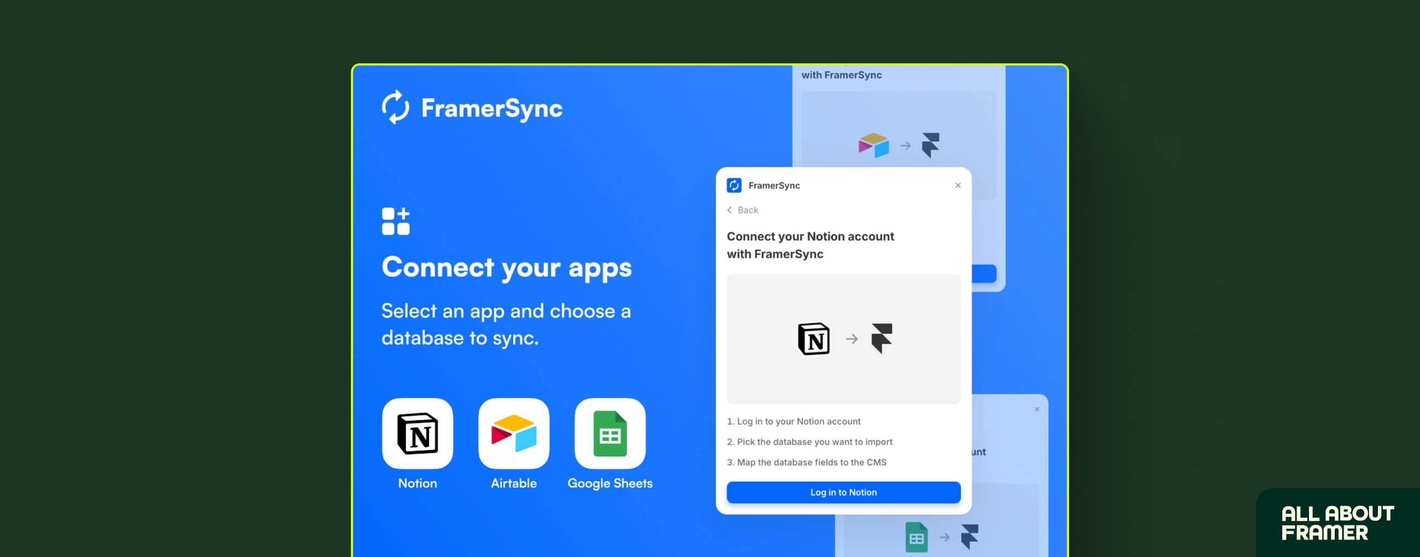Click the FramerSync title in the dialog header

pyautogui.click(x=774, y=186)
